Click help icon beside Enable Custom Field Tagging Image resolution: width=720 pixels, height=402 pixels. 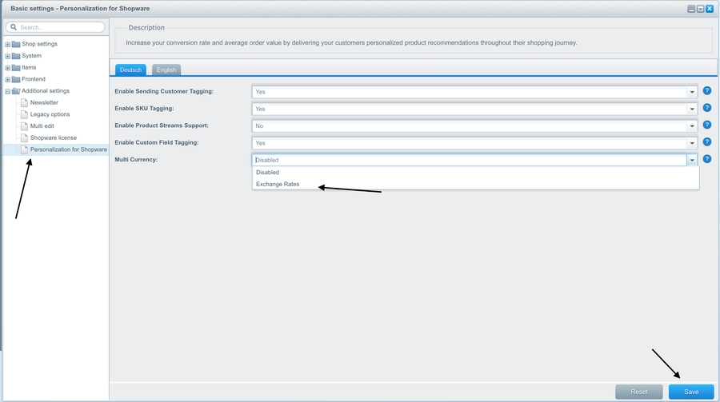click(706, 142)
